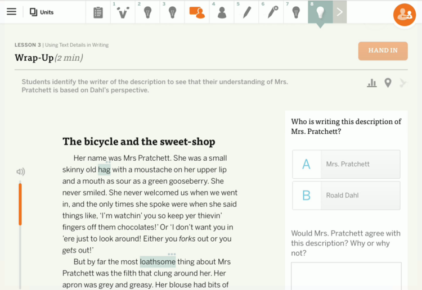Open the hamburger main menu
The width and height of the screenshot is (422, 290).
[12, 12]
